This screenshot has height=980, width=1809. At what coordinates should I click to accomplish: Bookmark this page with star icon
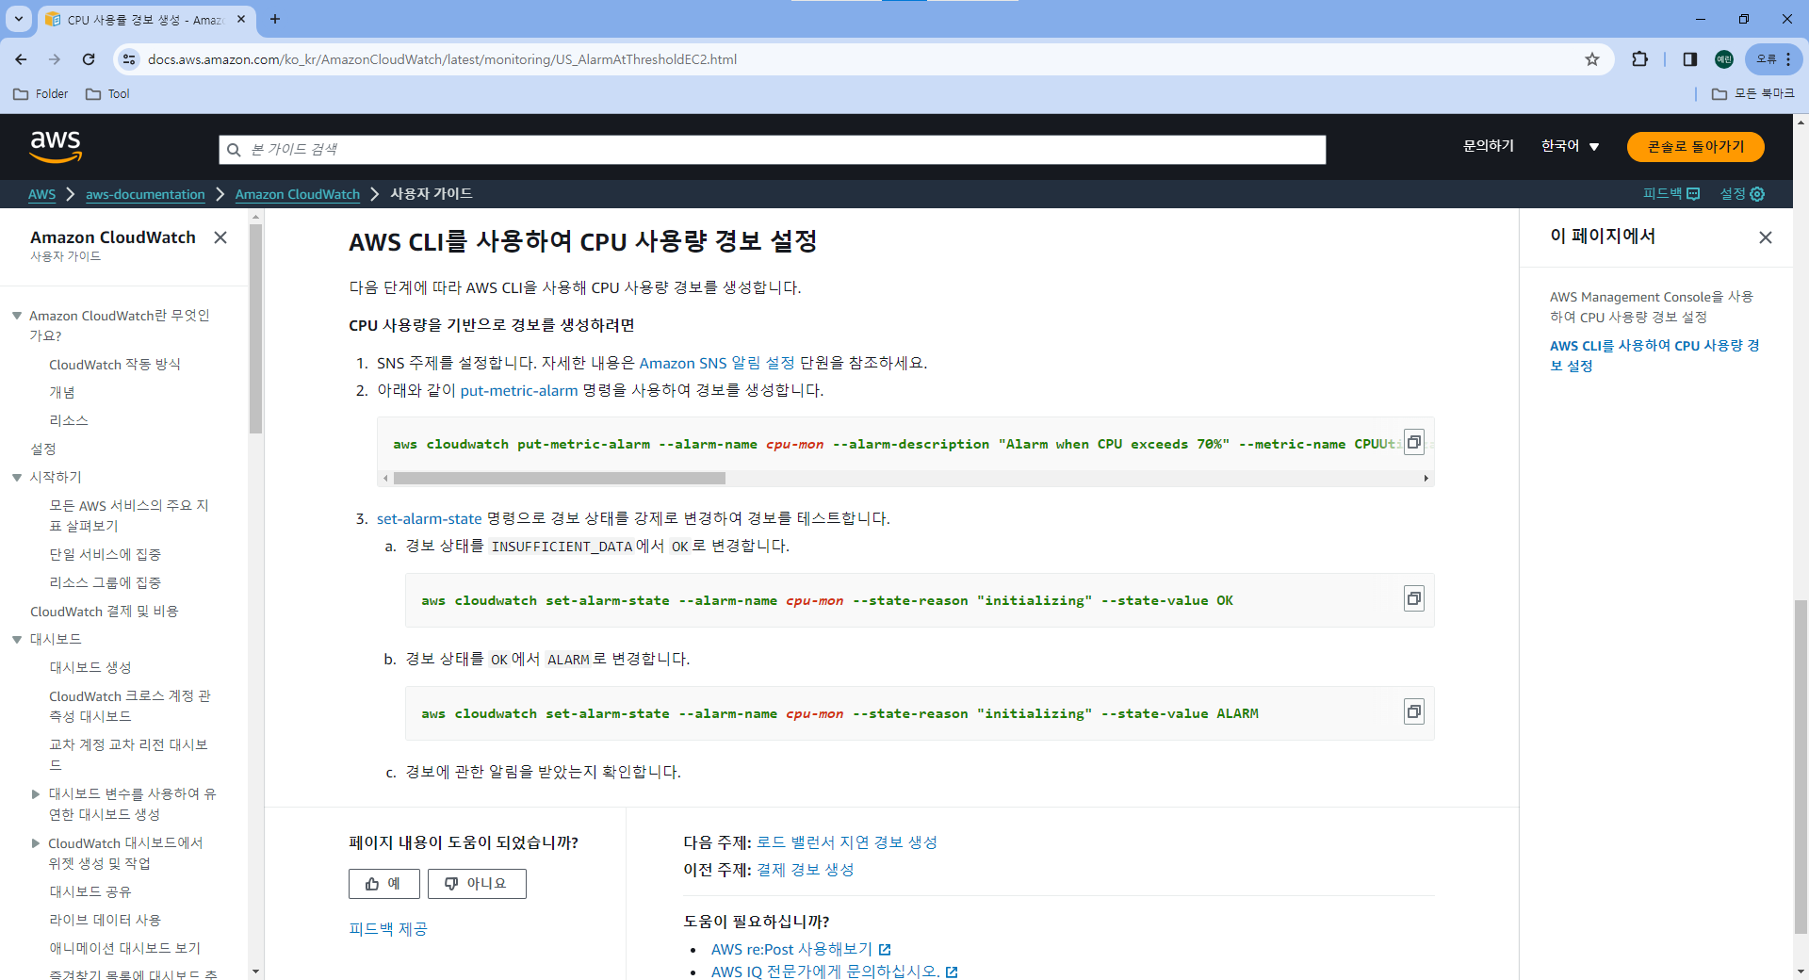(x=1592, y=59)
